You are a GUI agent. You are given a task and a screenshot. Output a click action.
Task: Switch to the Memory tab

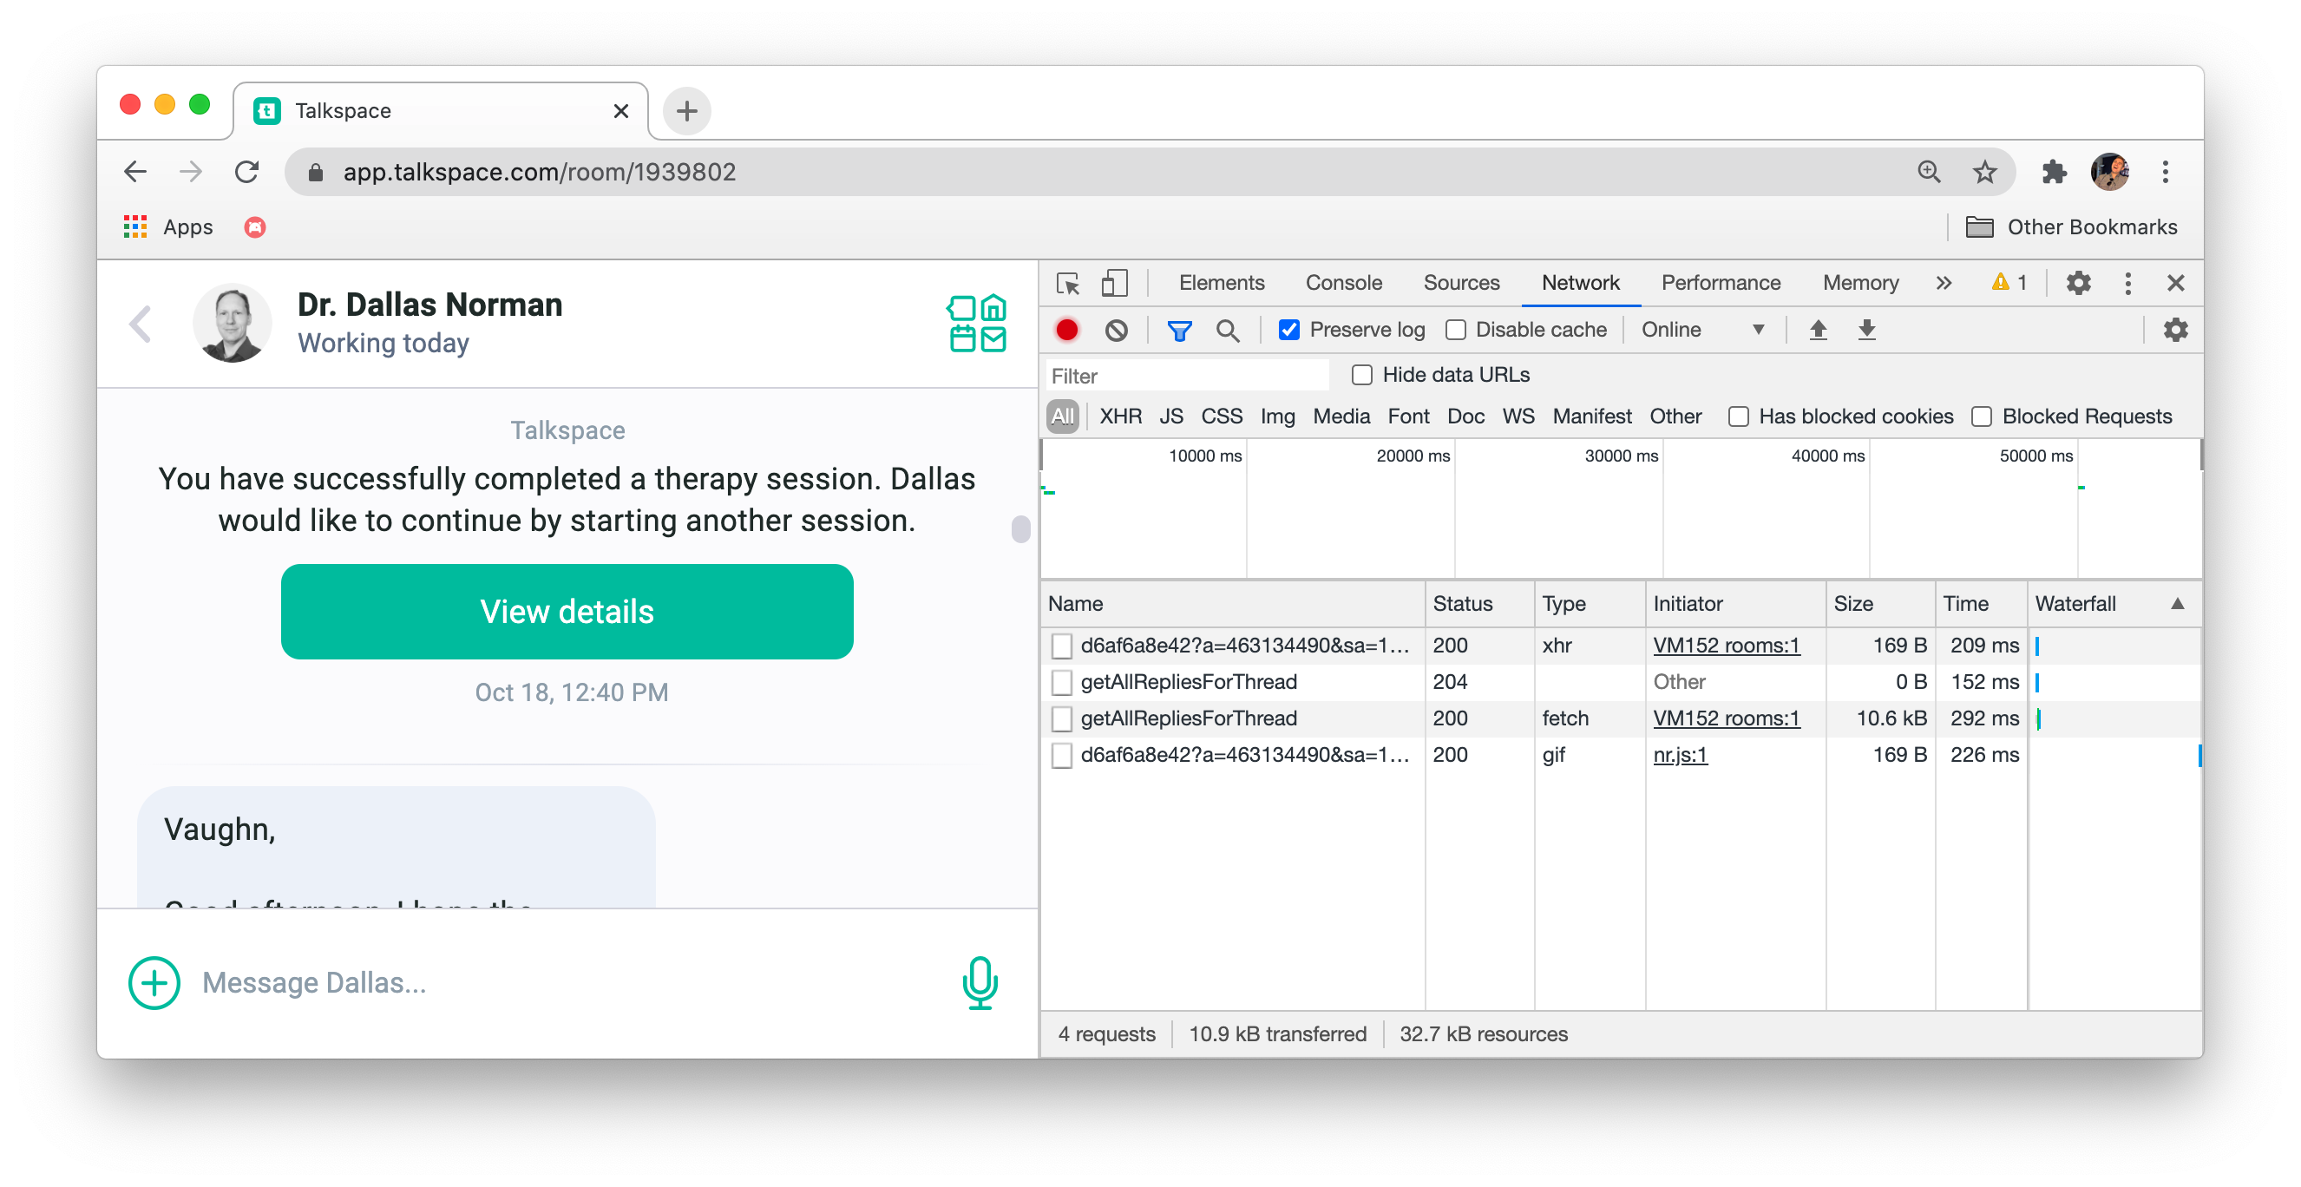[x=1859, y=283]
